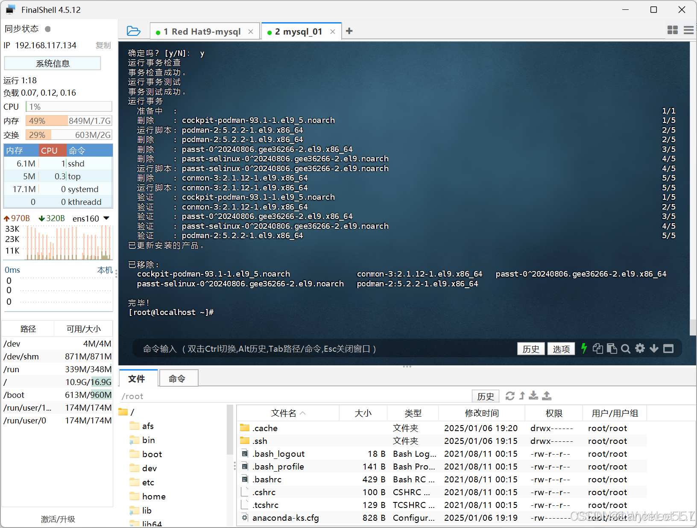Open terminal search with magnifier icon
This screenshot has height=528, width=697.
(x=626, y=348)
